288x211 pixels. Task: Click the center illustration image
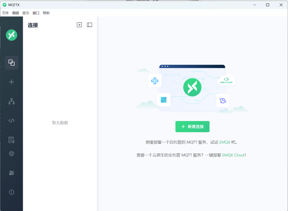pyautogui.click(x=192, y=88)
